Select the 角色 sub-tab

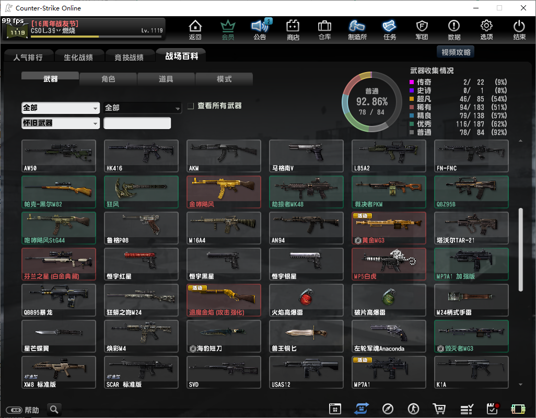[108, 79]
